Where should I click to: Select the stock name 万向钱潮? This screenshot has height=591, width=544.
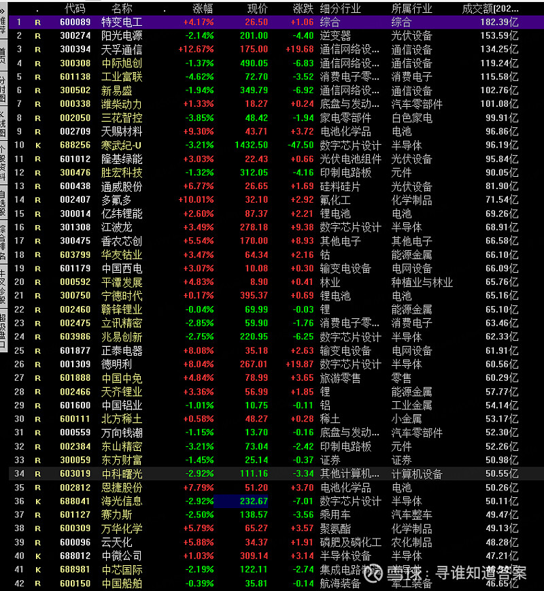tap(122, 433)
